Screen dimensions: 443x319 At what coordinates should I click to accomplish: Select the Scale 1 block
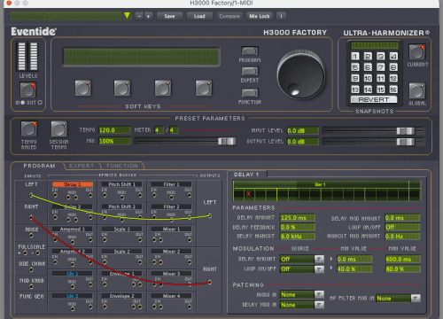pyautogui.click(x=121, y=229)
